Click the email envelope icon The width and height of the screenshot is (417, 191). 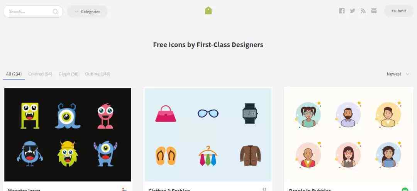click(374, 11)
